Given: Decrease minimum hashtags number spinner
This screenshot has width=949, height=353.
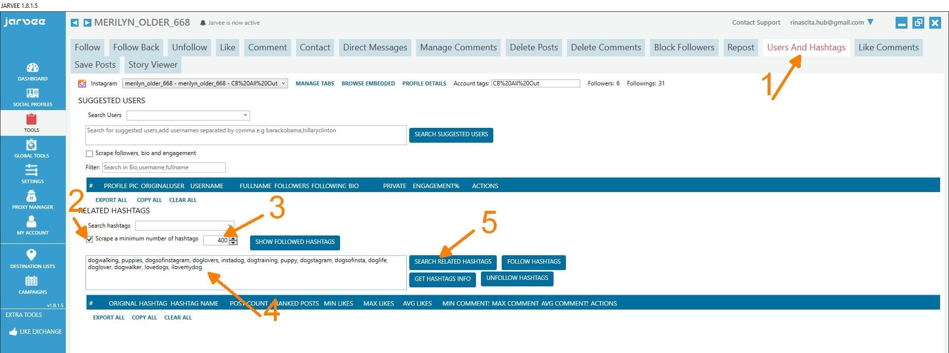Looking at the screenshot, I should click(x=233, y=242).
